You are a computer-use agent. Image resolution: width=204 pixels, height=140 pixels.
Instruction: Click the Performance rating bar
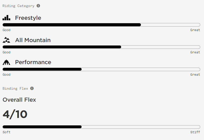point(101,69)
